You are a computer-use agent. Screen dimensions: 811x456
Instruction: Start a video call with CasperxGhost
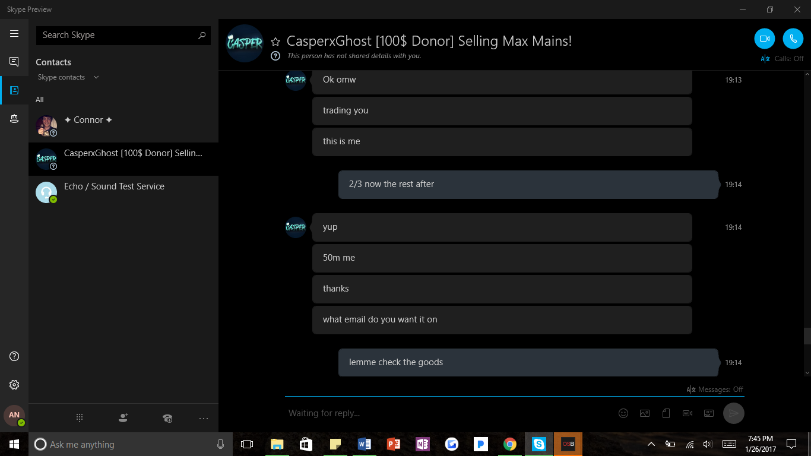coord(765,39)
